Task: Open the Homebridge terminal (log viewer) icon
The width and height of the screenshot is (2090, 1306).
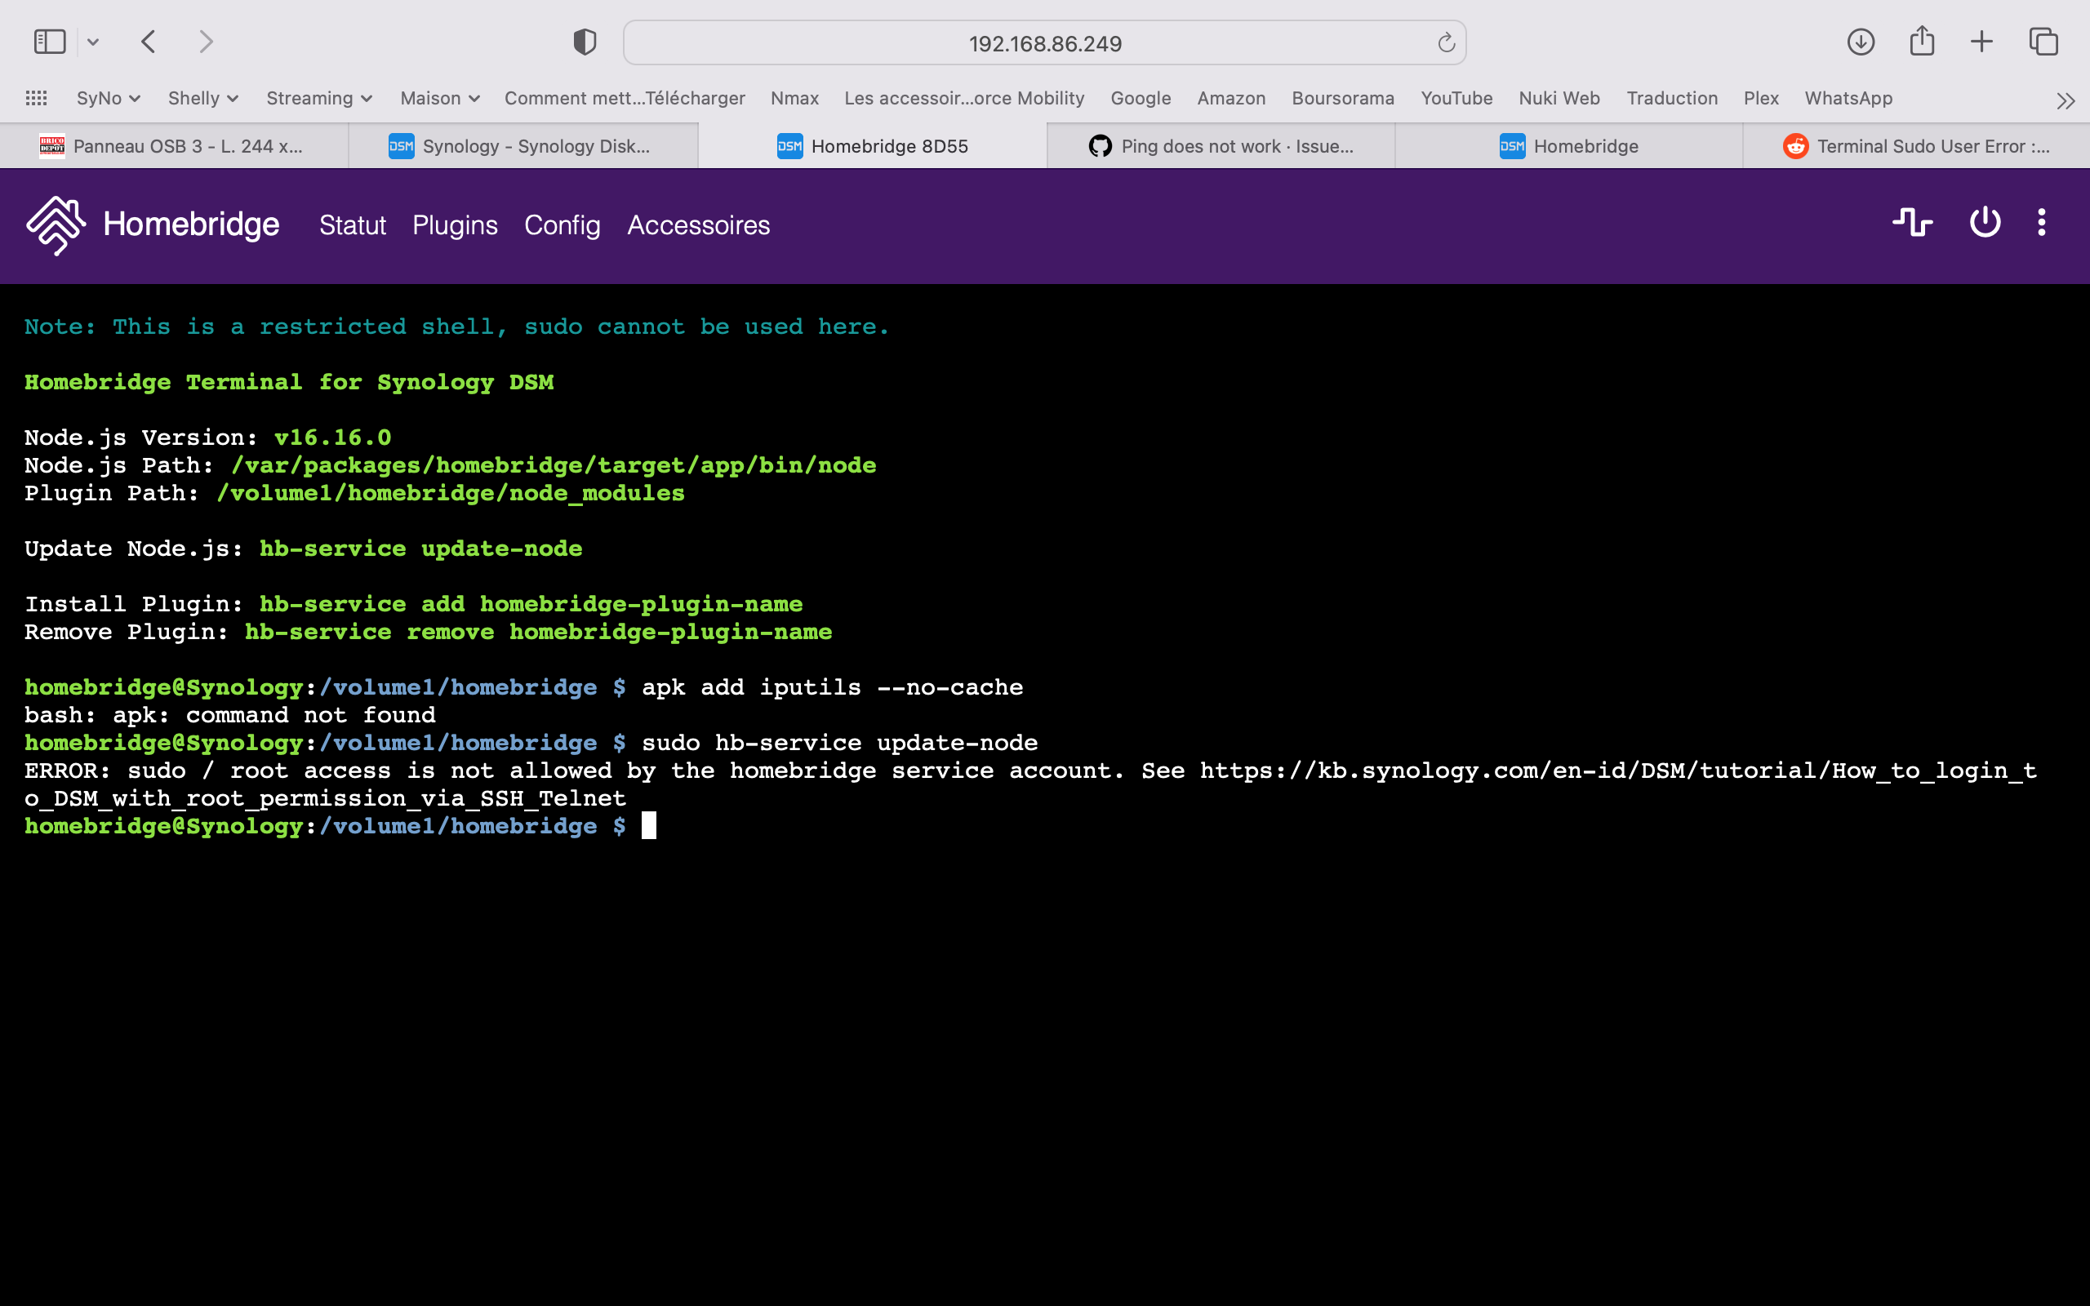Action: 1913,223
